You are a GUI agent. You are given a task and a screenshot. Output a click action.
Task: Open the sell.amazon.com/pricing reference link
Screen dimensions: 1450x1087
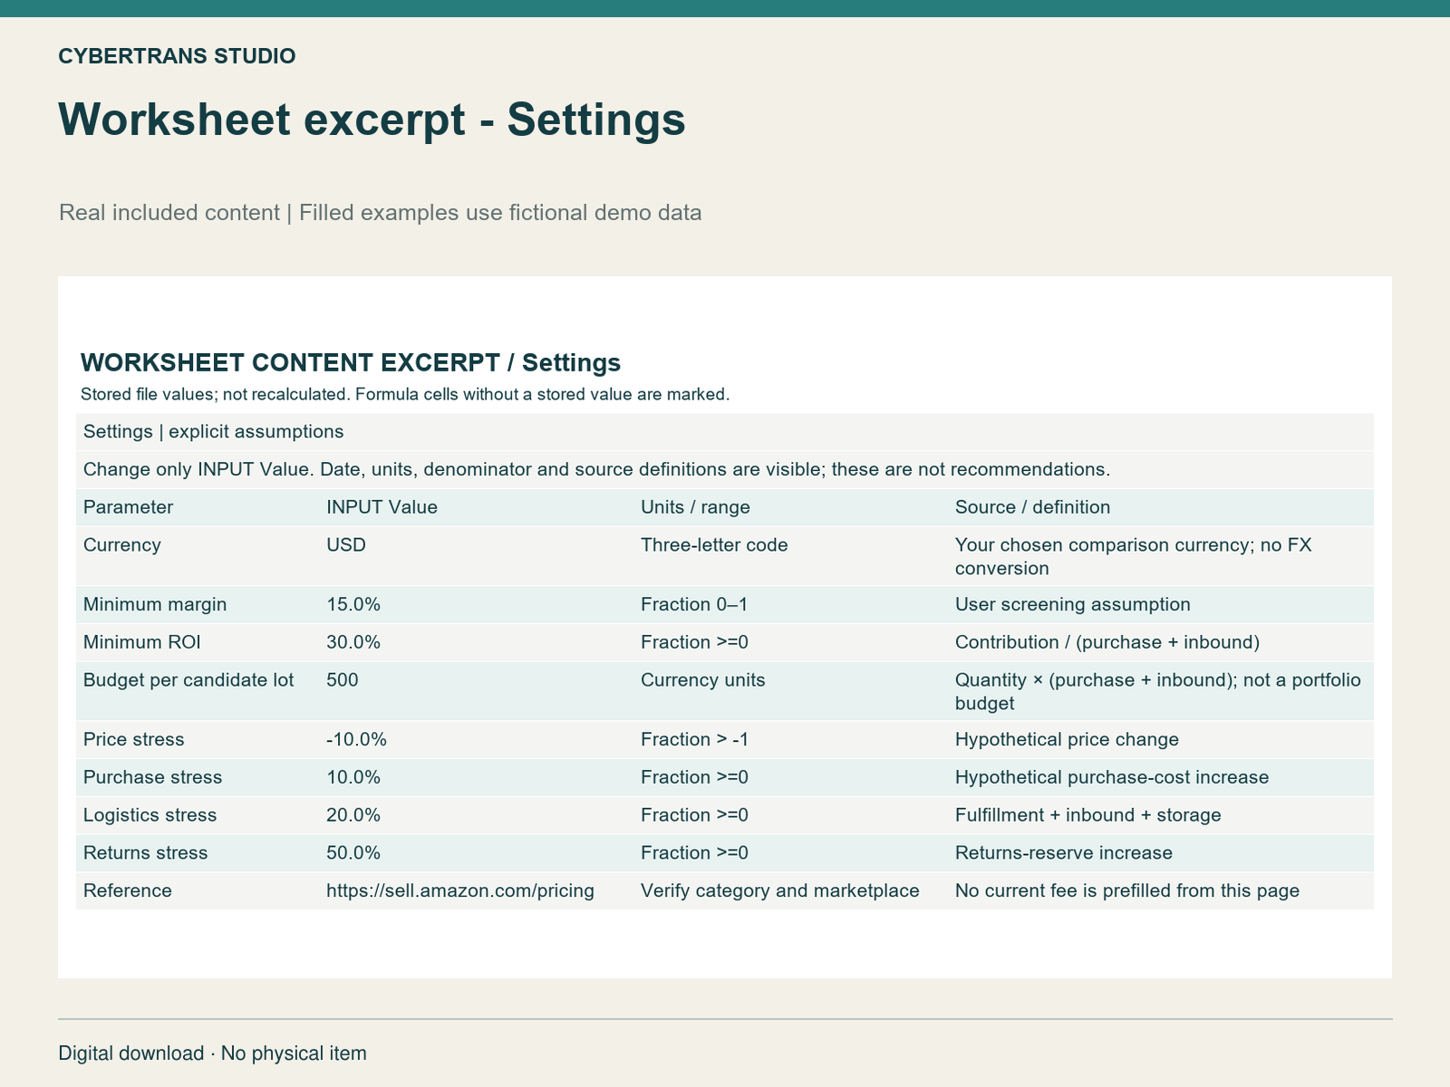coord(460,891)
